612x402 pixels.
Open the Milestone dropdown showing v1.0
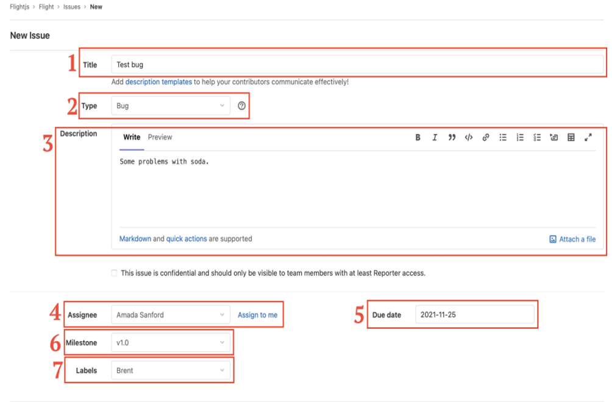tap(171, 343)
